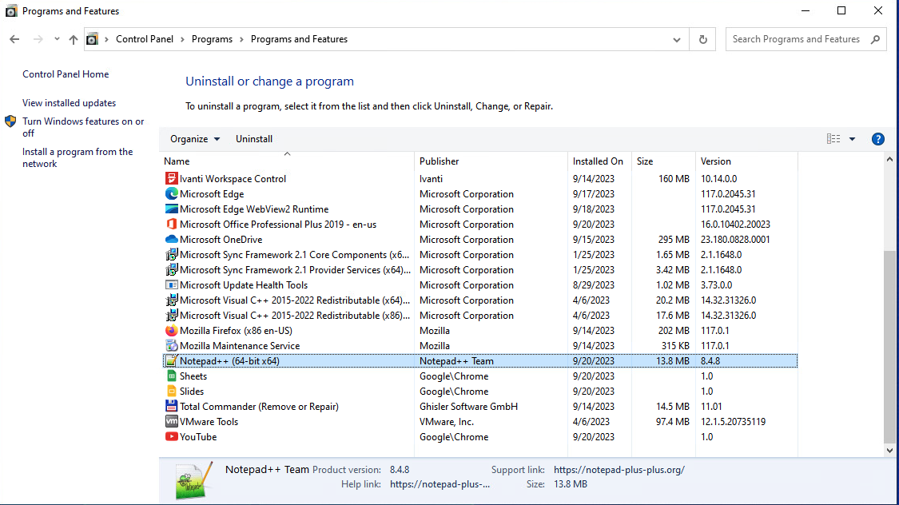899x505 pixels.
Task: Click the Notepad++ list row icon
Action: click(x=171, y=360)
